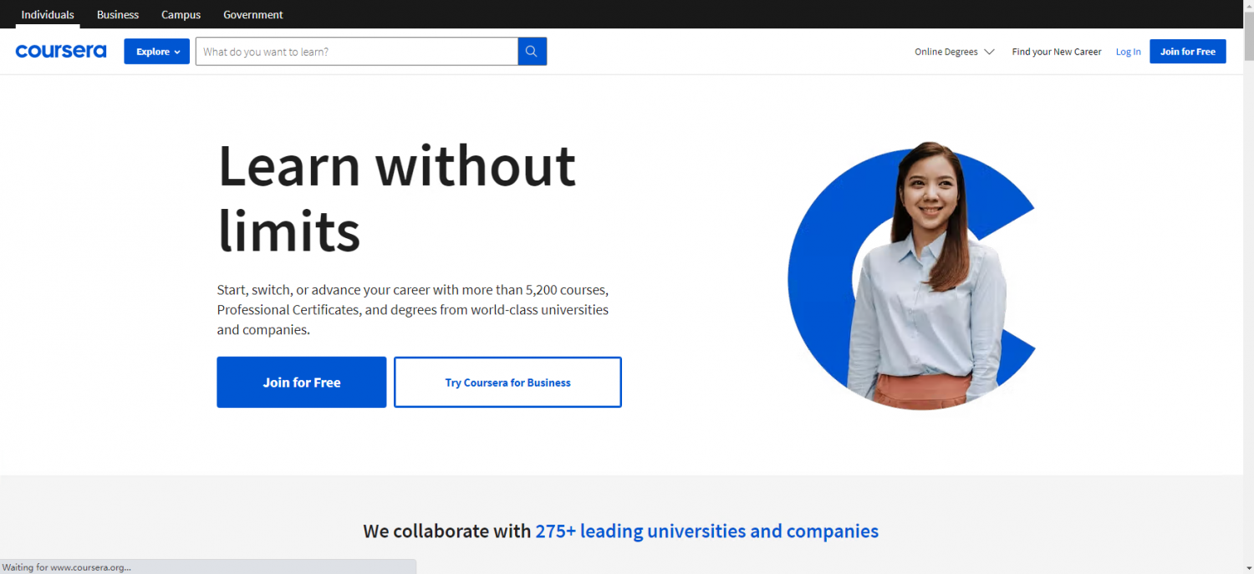The image size is (1254, 574).
Task: Click 'Waiting for www.coursera.org...' status text
Action: click(67, 567)
